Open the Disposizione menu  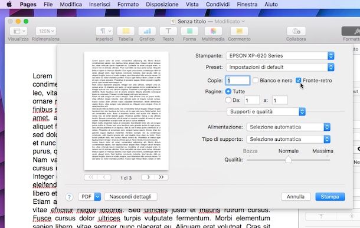tap(162, 4)
